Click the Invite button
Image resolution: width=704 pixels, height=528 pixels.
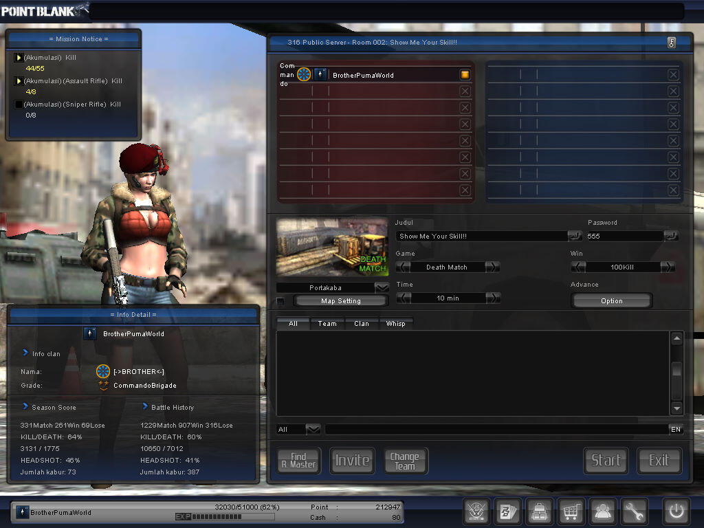(x=352, y=461)
